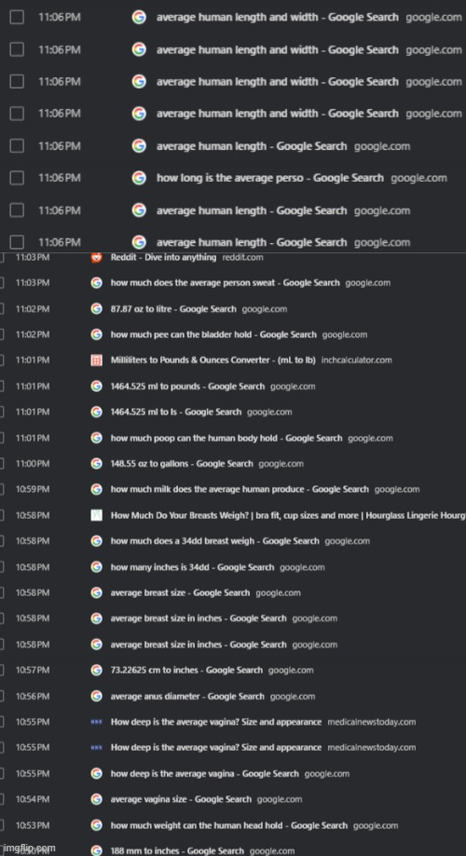The width and height of the screenshot is (466, 856).
Task: Select checkbox for the bottom 11:06 PM 'average human length'
Action: (17, 242)
